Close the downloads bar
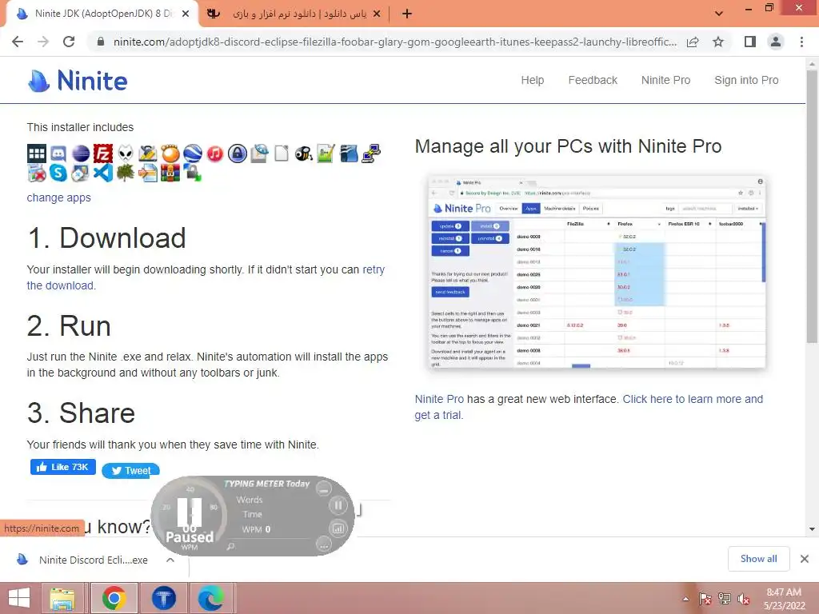This screenshot has height=614, width=819. [805, 559]
